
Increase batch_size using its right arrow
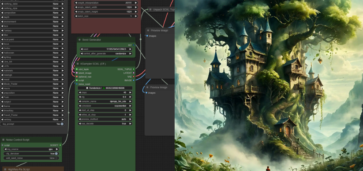point(136,16)
